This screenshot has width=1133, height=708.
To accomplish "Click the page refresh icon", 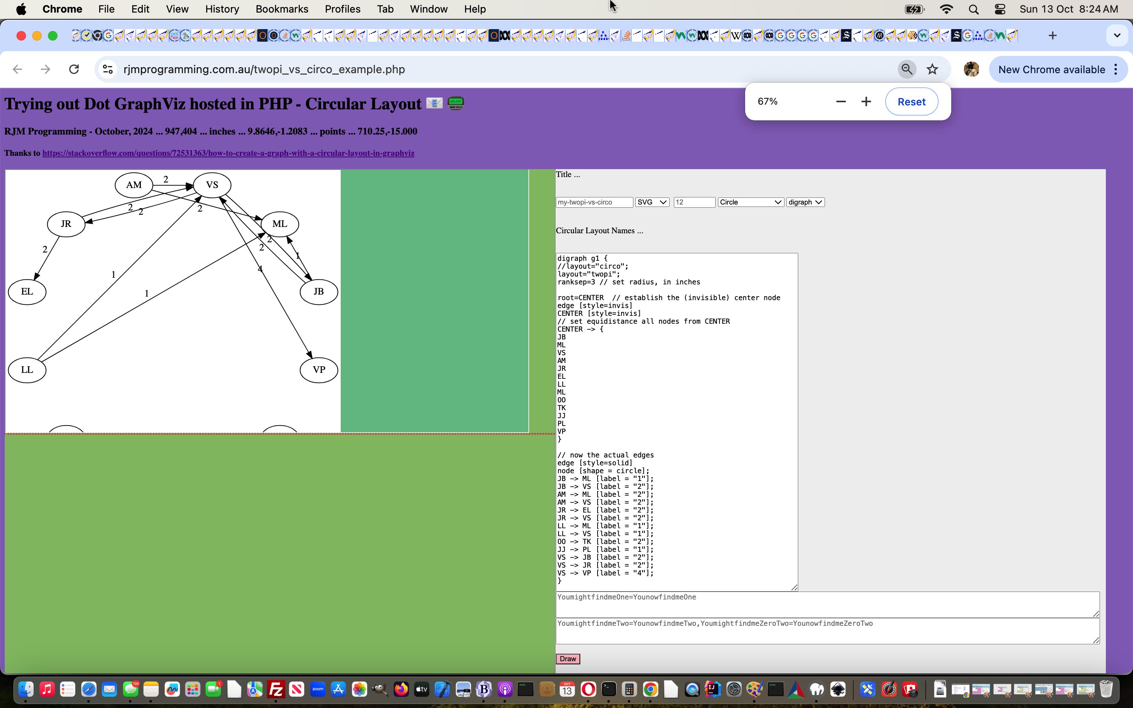I will click(74, 69).
